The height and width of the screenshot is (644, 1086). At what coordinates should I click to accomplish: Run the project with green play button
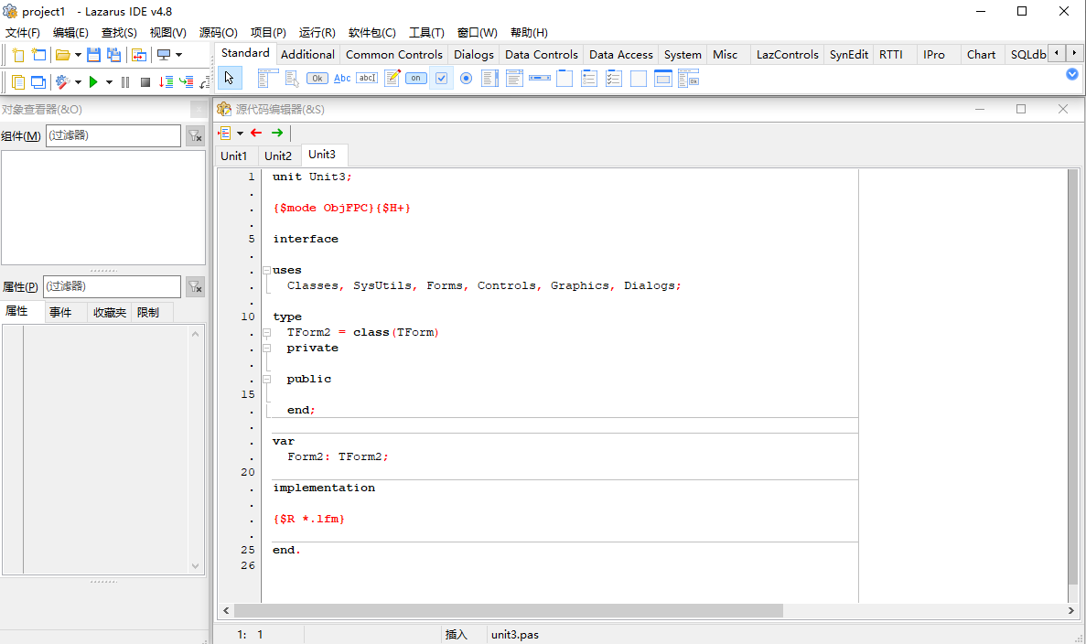(x=92, y=82)
